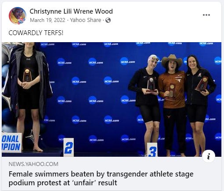Open the March 19, 2022 timestamp link
This screenshot has width=224, height=191.
(47, 20)
